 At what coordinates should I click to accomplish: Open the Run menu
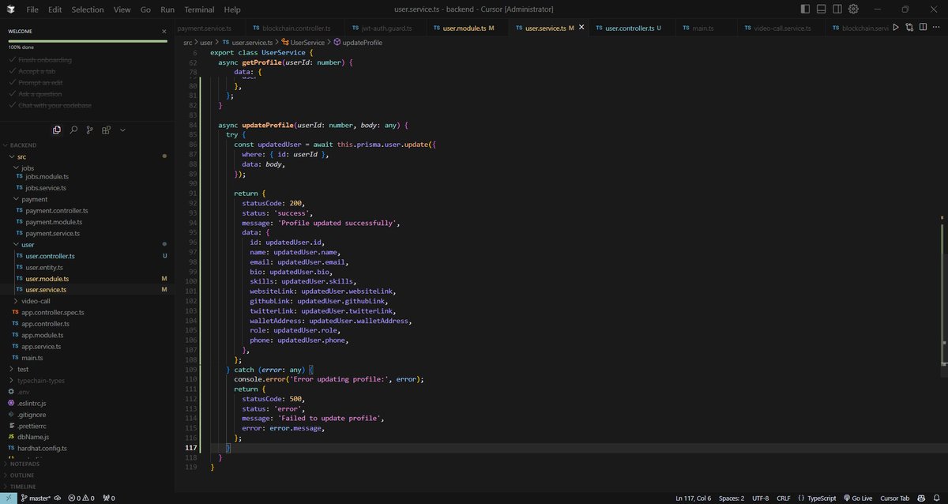point(167,9)
